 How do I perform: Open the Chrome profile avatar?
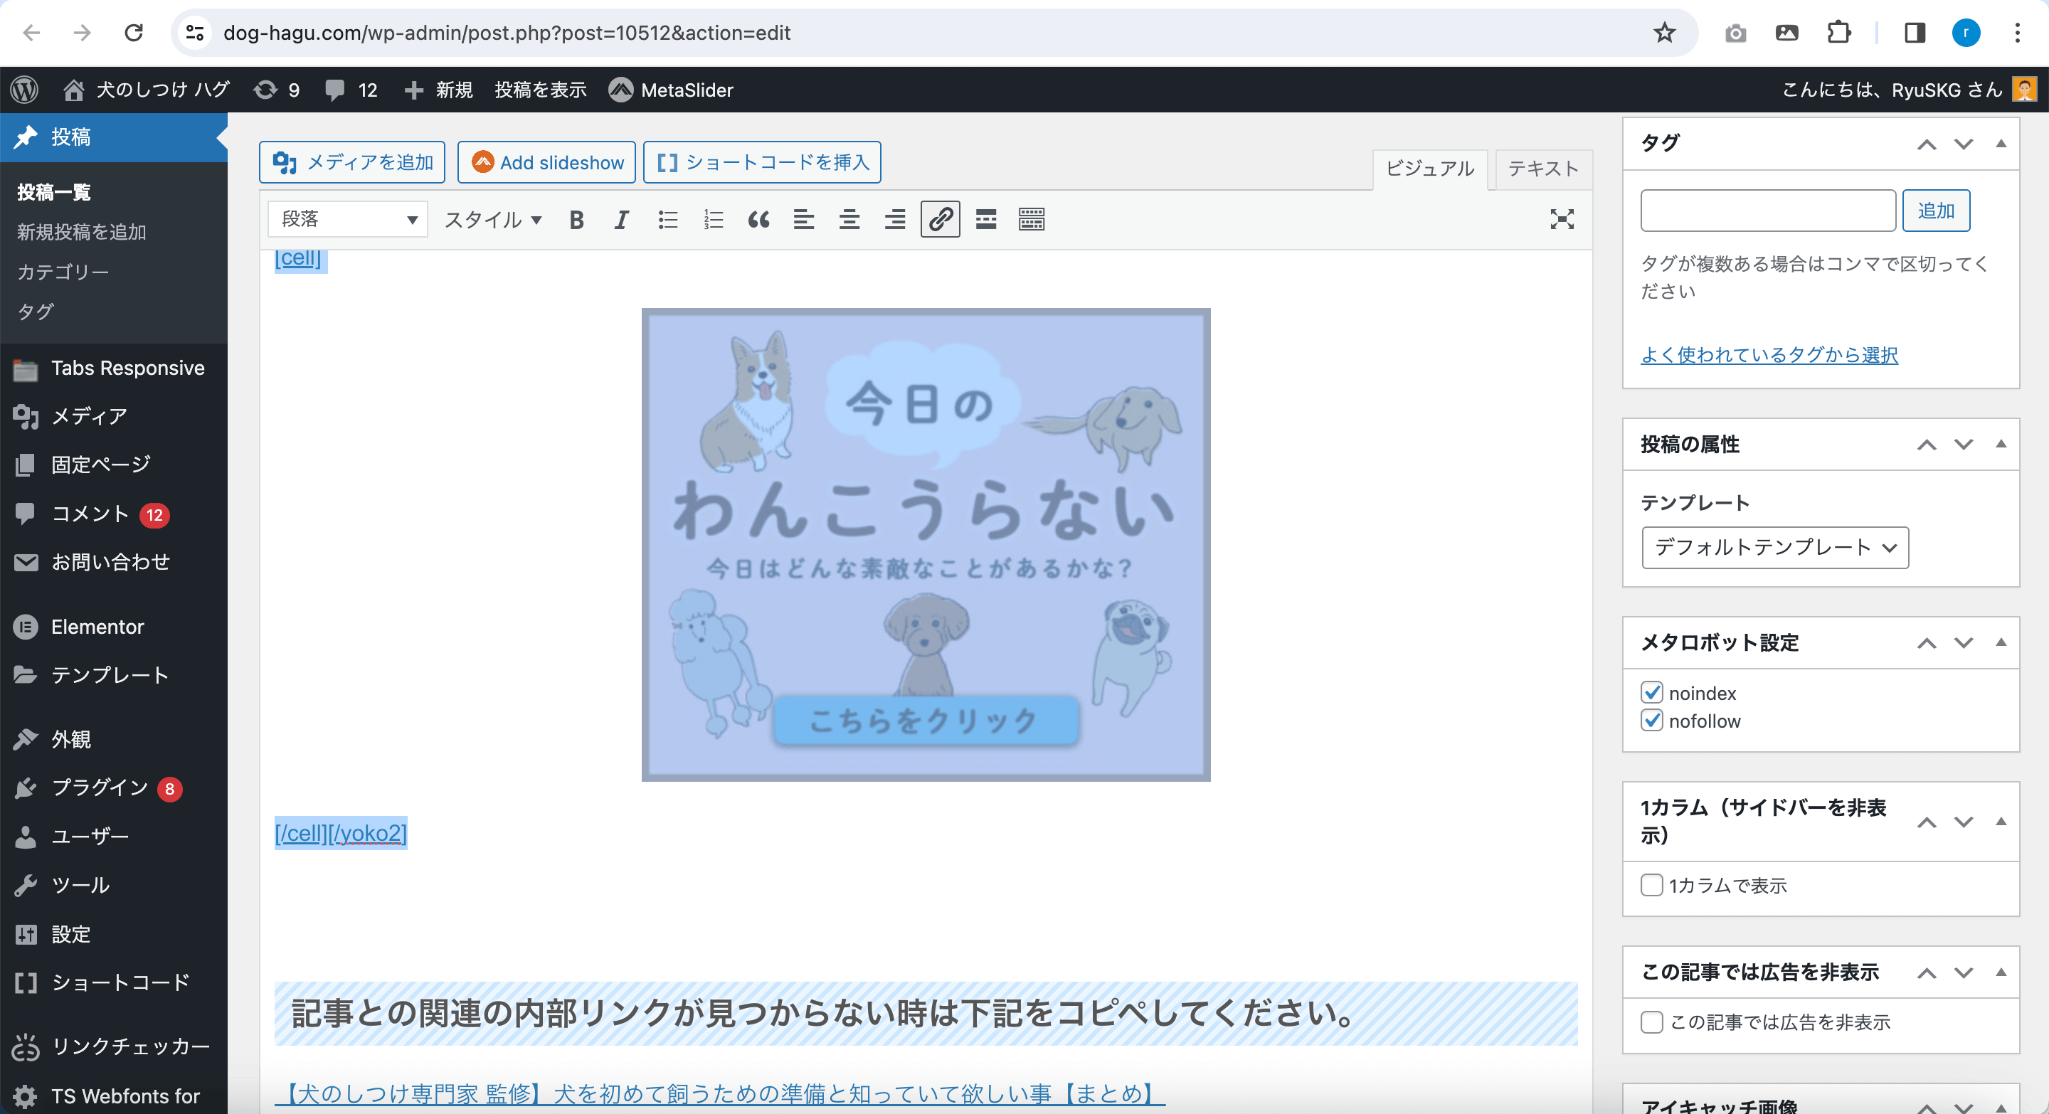pos(1966,33)
